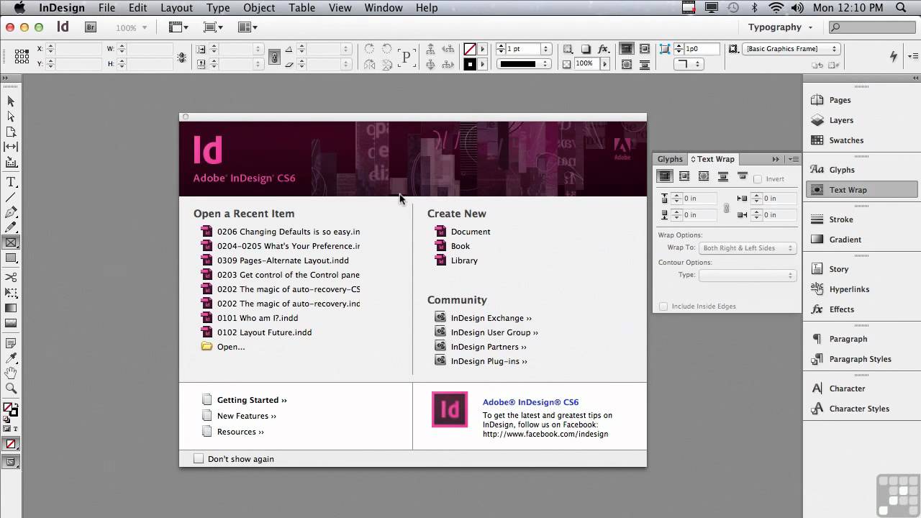Toggle Apply None swatch in toolbox
This screenshot has width=921, height=518.
11,445
